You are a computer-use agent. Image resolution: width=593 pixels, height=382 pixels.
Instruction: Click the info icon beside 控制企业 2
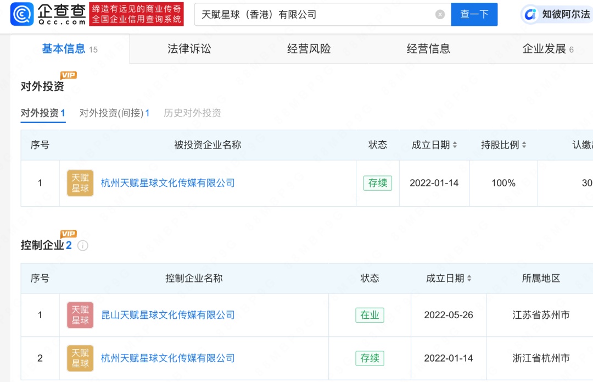pyautogui.click(x=82, y=246)
